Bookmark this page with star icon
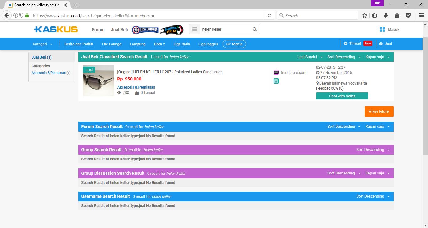 click(x=365, y=15)
